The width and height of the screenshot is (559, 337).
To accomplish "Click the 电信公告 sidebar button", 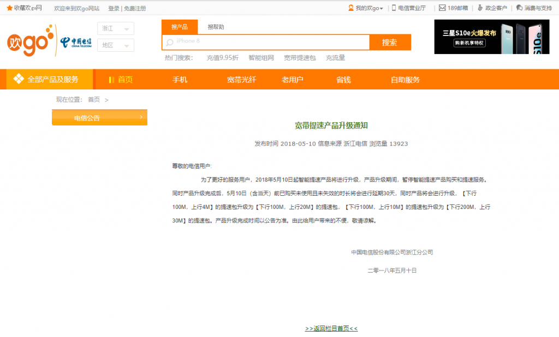I will [x=99, y=118].
